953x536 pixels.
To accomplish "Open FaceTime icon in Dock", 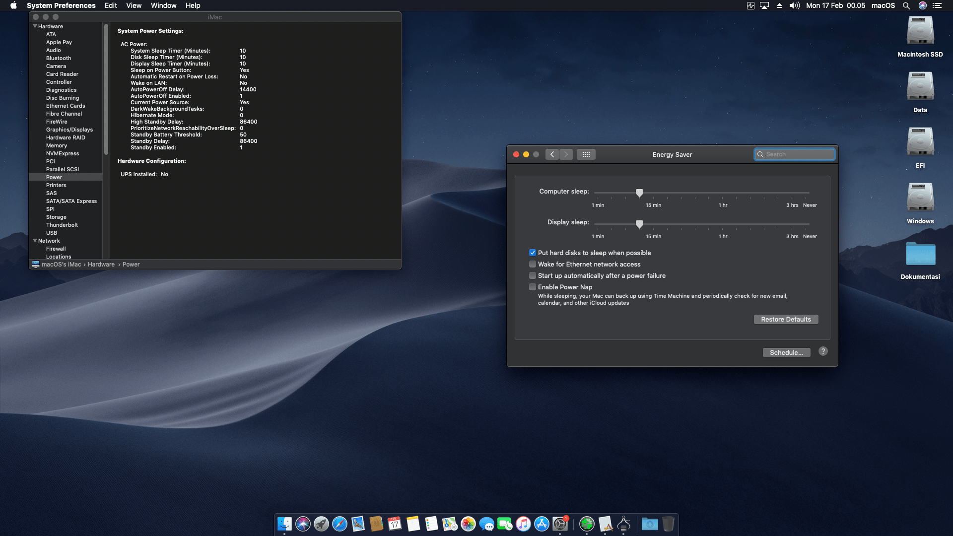I will 505,524.
